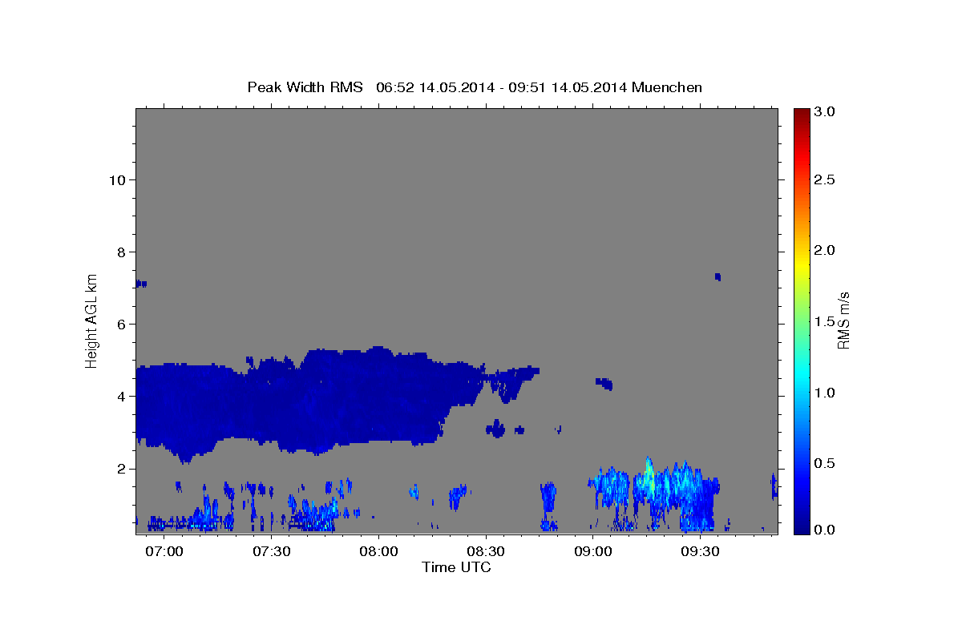Click the colorbar value 2.5

click(826, 179)
